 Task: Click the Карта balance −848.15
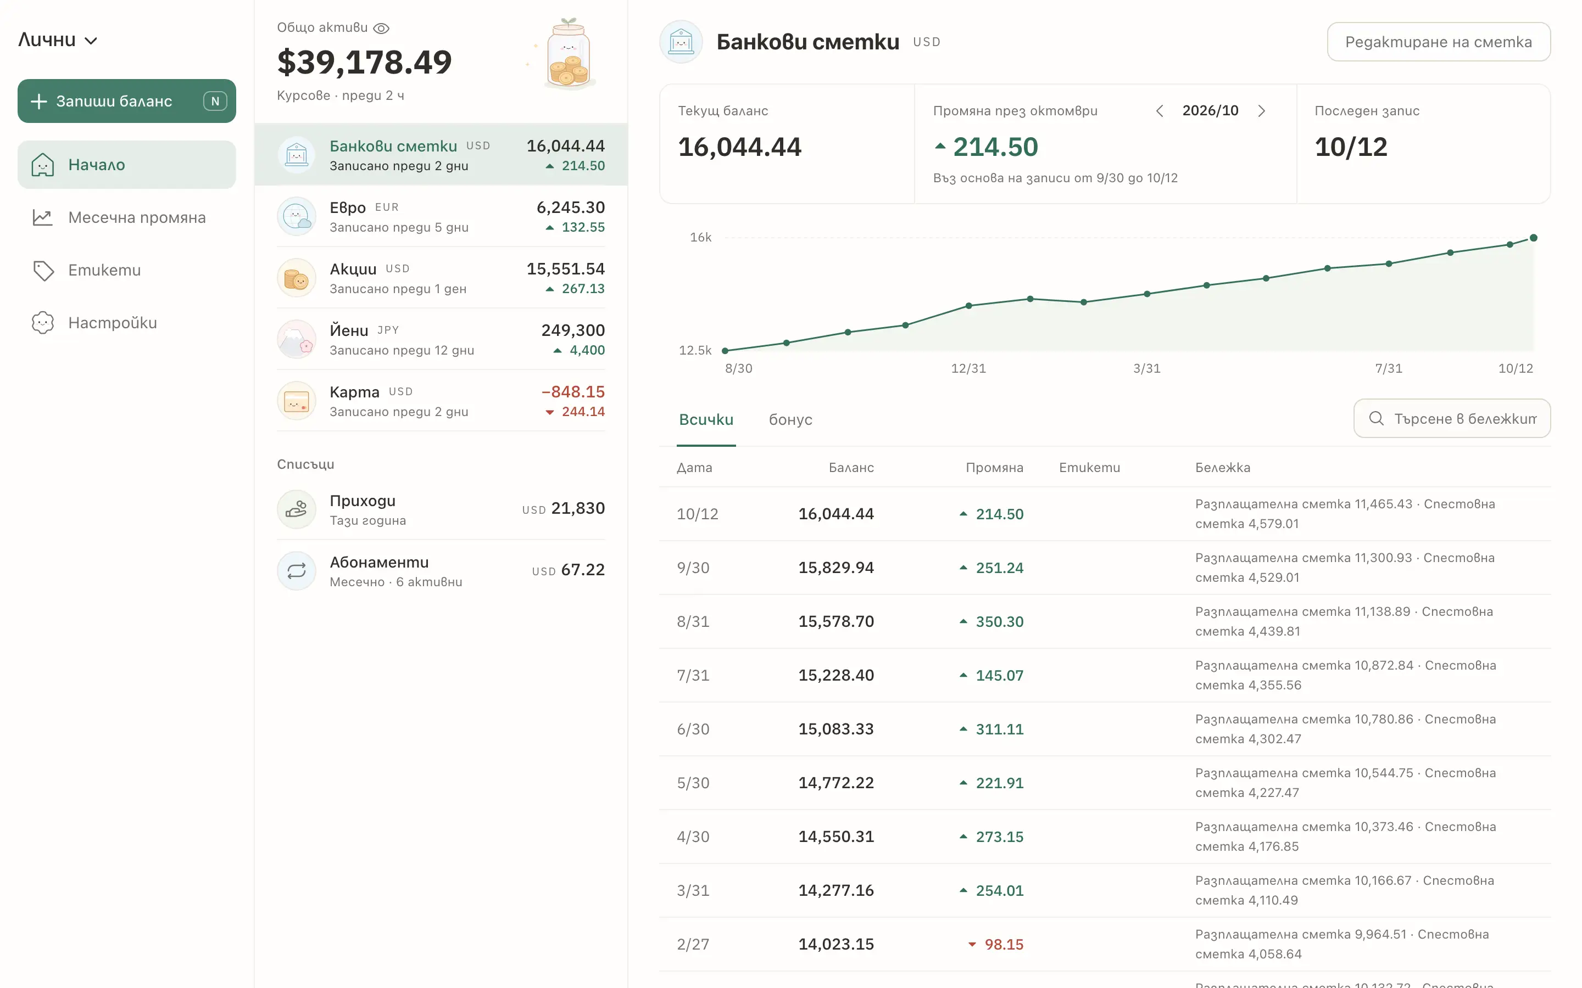click(x=573, y=391)
